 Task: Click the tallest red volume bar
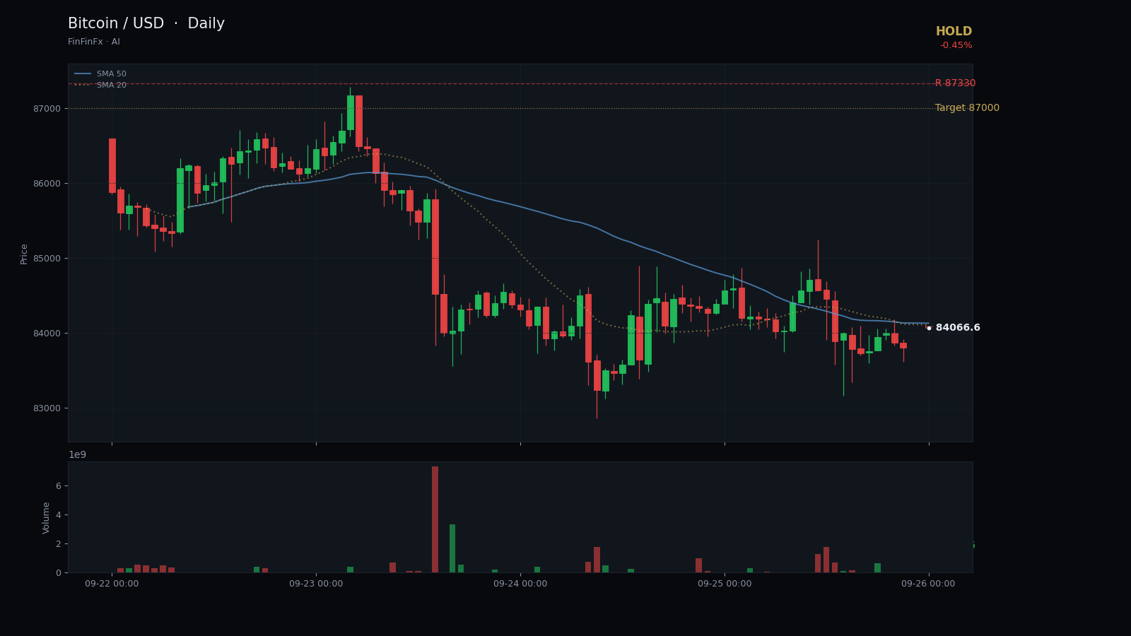coord(435,519)
